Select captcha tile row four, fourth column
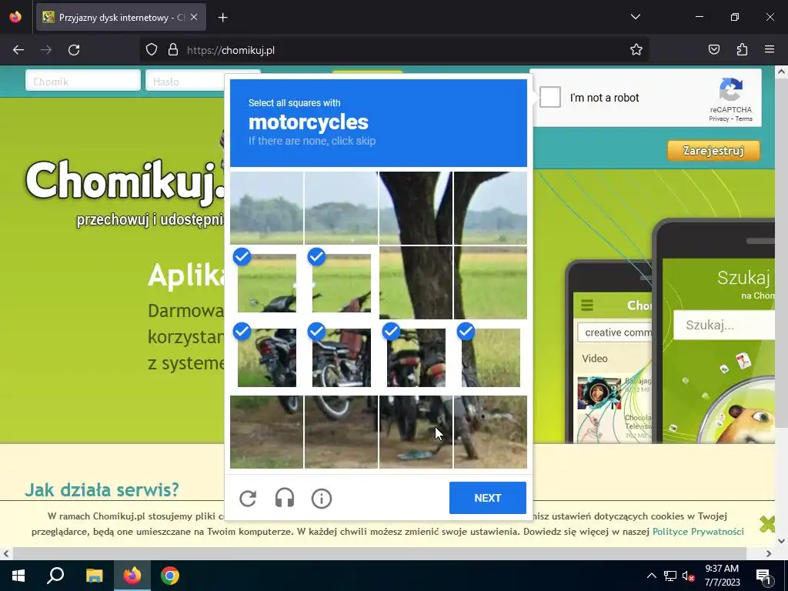The width and height of the screenshot is (788, 591). coord(490,432)
